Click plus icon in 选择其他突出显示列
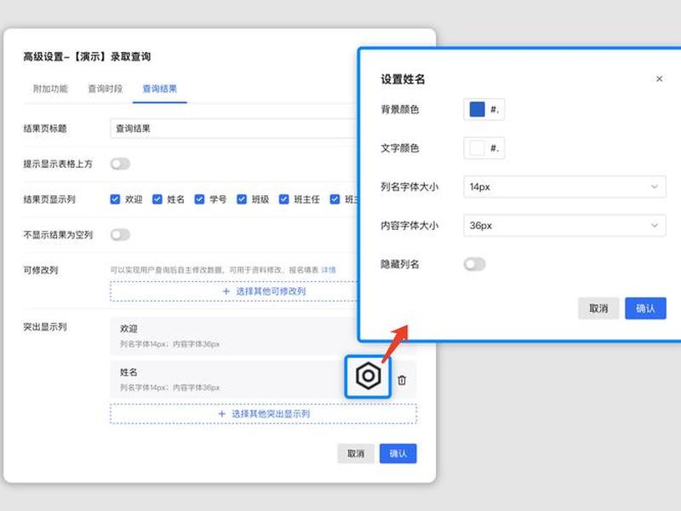The image size is (681, 511). pyautogui.click(x=221, y=414)
